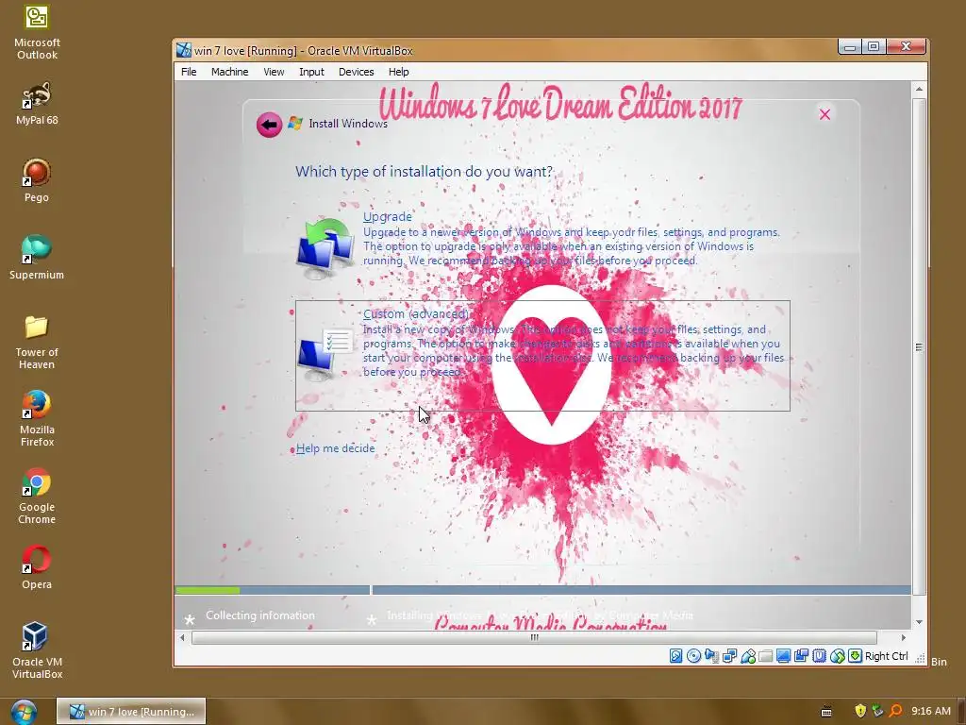This screenshot has height=725, width=966.
Task: Click the audio icon in VirtualBox status bar
Action: click(711, 656)
